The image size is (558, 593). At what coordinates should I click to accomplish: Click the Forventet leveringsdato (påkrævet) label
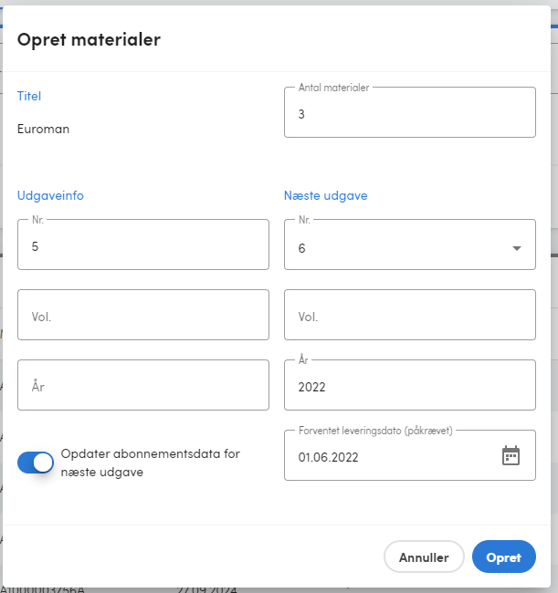(x=375, y=431)
